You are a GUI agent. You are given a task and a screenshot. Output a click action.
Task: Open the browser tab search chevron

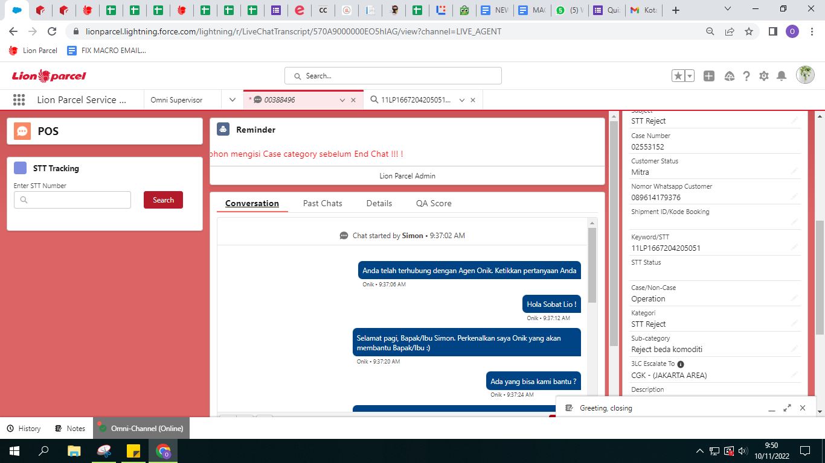click(728, 9)
